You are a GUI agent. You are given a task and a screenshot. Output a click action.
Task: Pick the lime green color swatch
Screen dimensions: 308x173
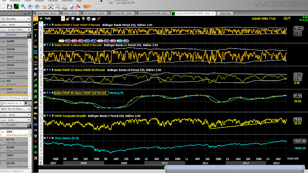62,41
